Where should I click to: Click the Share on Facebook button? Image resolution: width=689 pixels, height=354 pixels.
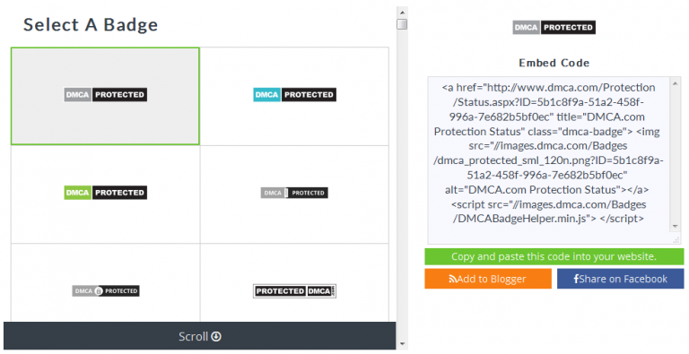coord(621,279)
